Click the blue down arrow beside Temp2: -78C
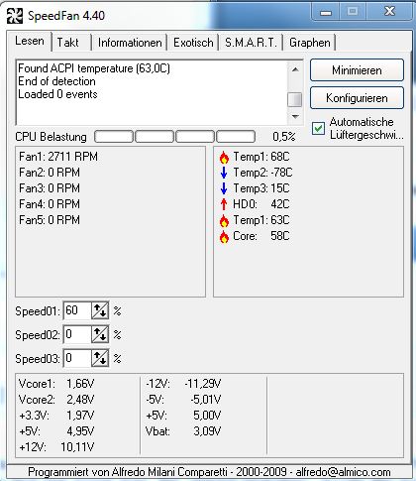This screenshot has width=416, height=481. [x=224, y=173]
